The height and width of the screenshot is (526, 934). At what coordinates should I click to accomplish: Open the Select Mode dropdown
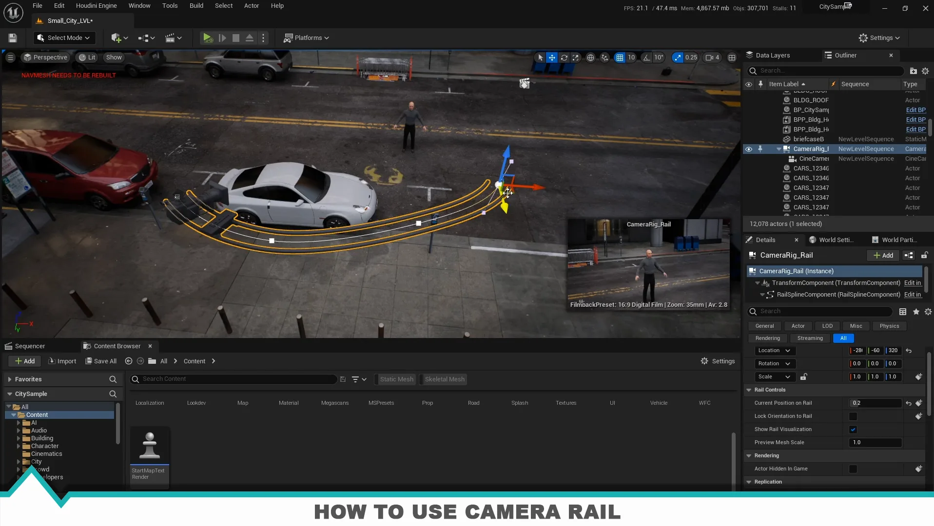point(64,38)
